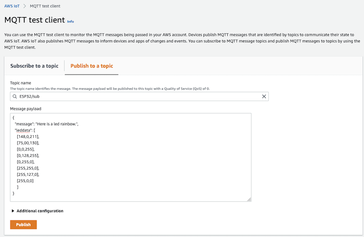Open the Info link beside the title
This screenshot has height=237, width=364.
70,22
